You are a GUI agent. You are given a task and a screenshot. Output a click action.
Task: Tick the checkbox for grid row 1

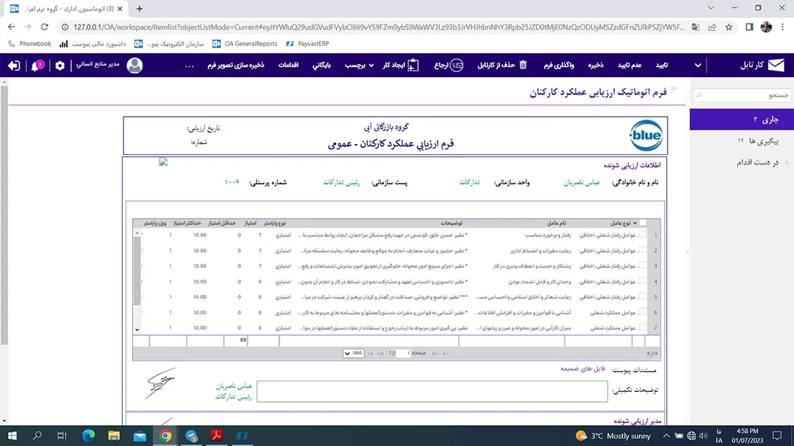pos(642,235)
